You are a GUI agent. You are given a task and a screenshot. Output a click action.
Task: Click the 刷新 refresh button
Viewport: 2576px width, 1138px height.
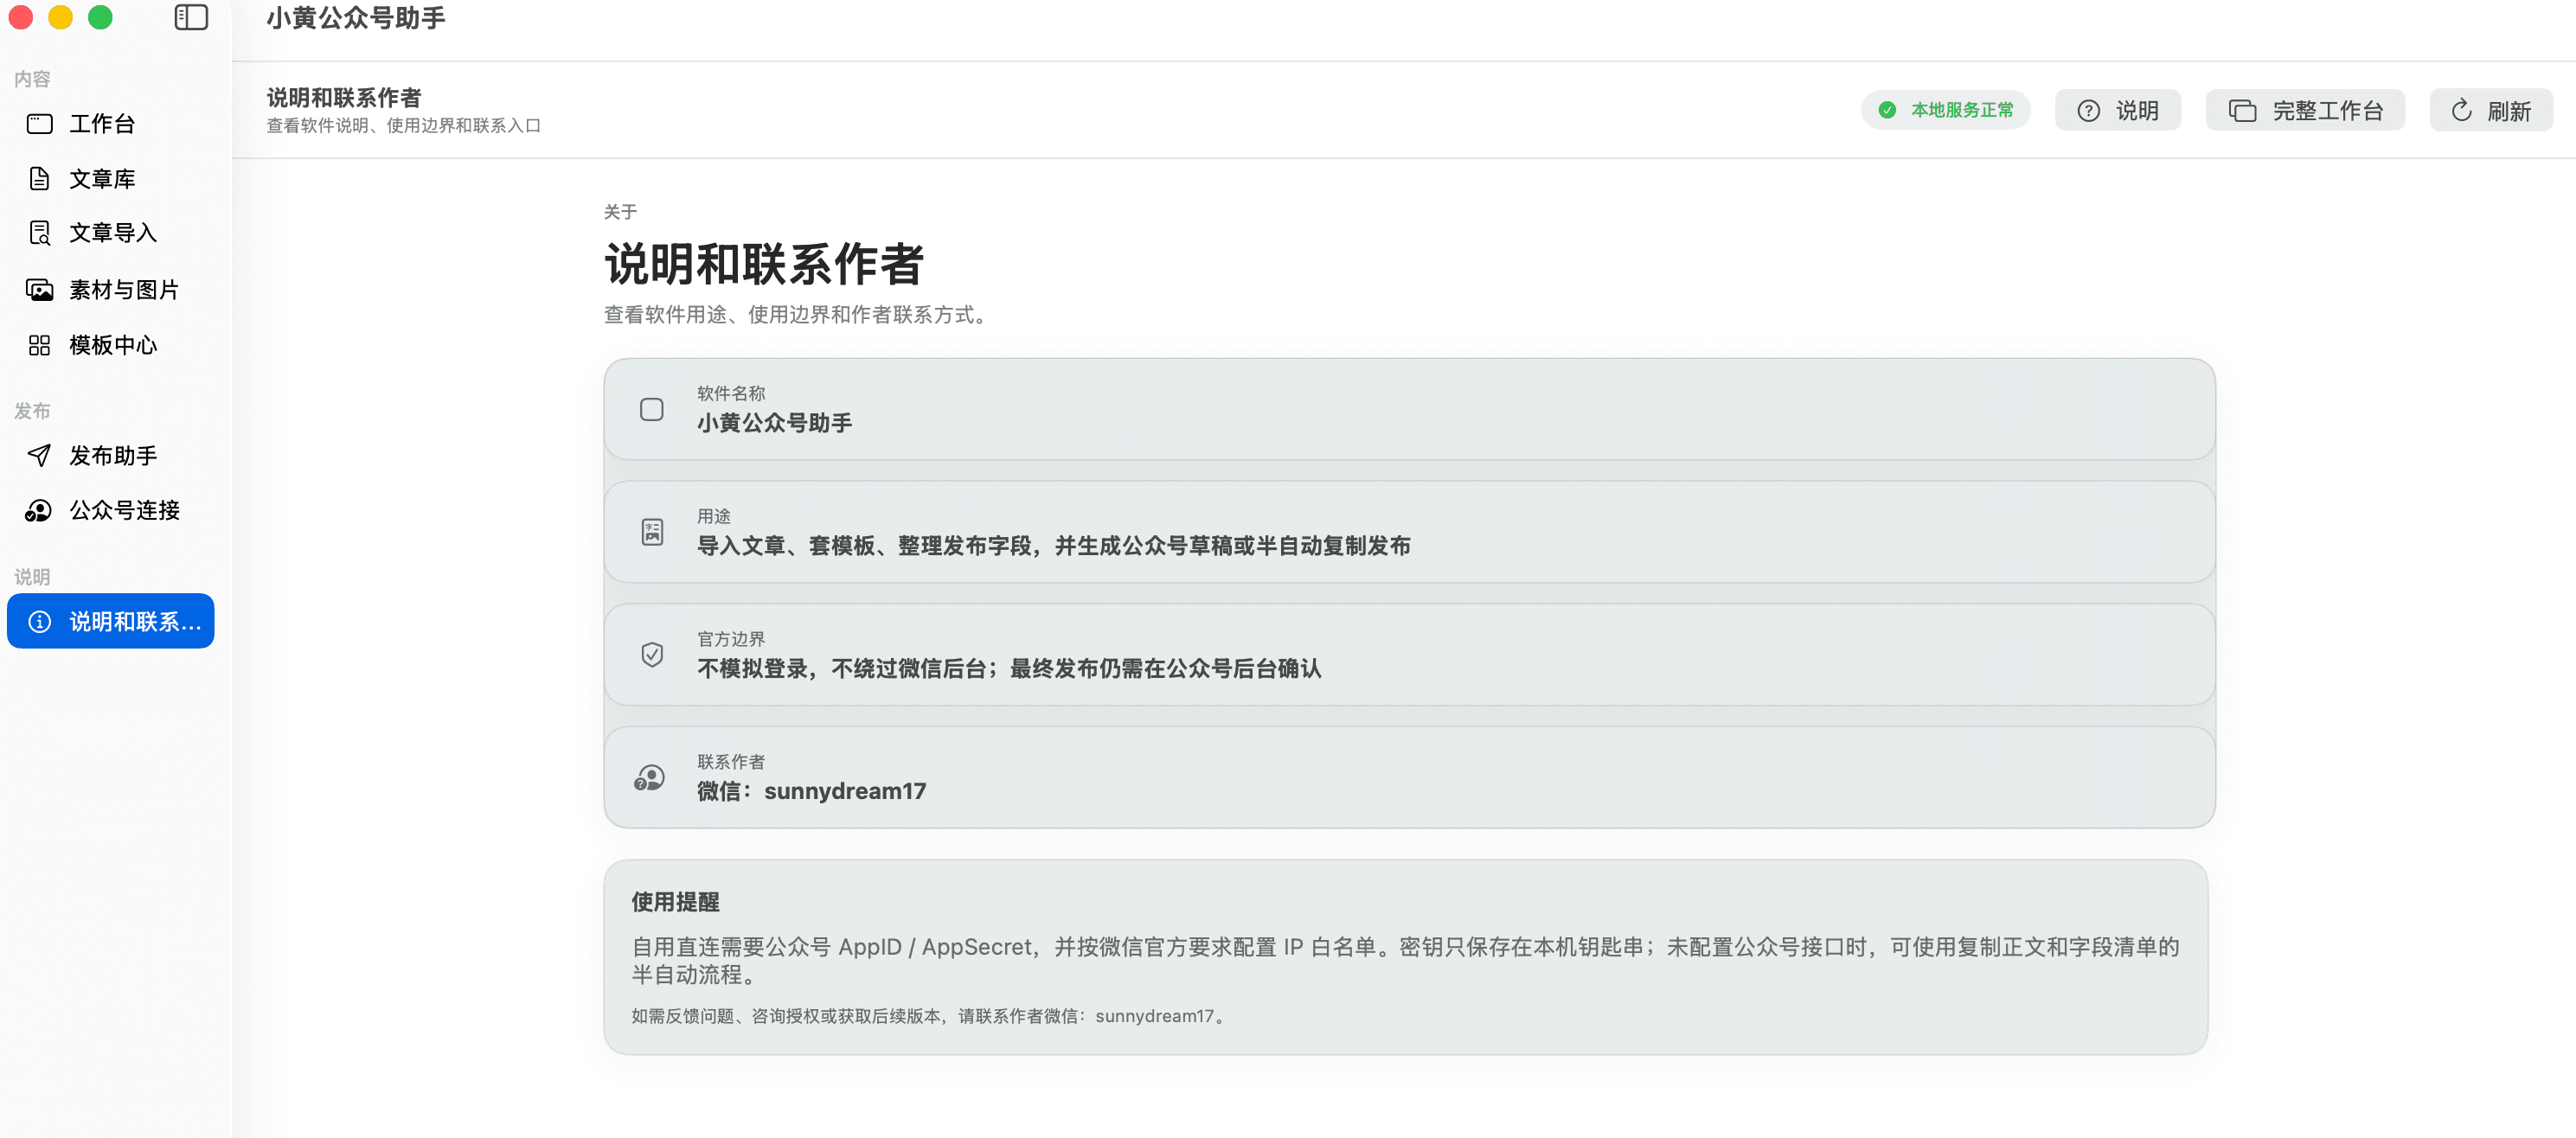(x=2491, y=110)
